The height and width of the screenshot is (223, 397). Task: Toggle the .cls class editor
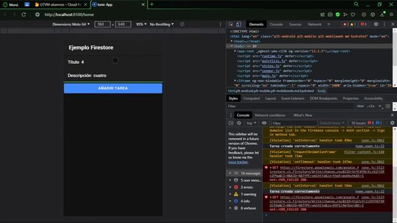click(x=371, y=106)
